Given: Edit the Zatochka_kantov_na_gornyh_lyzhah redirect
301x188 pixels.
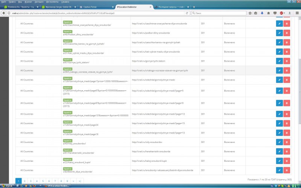Looking at the screenshot, I should 279,42.
